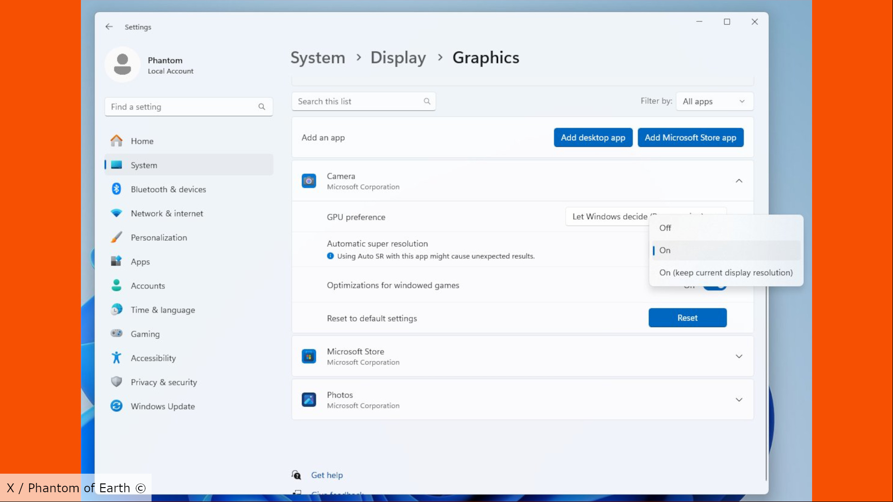The width and height of the screenshot is (893, 502).
Task: Open Accessibility settings
Action: 189,358
